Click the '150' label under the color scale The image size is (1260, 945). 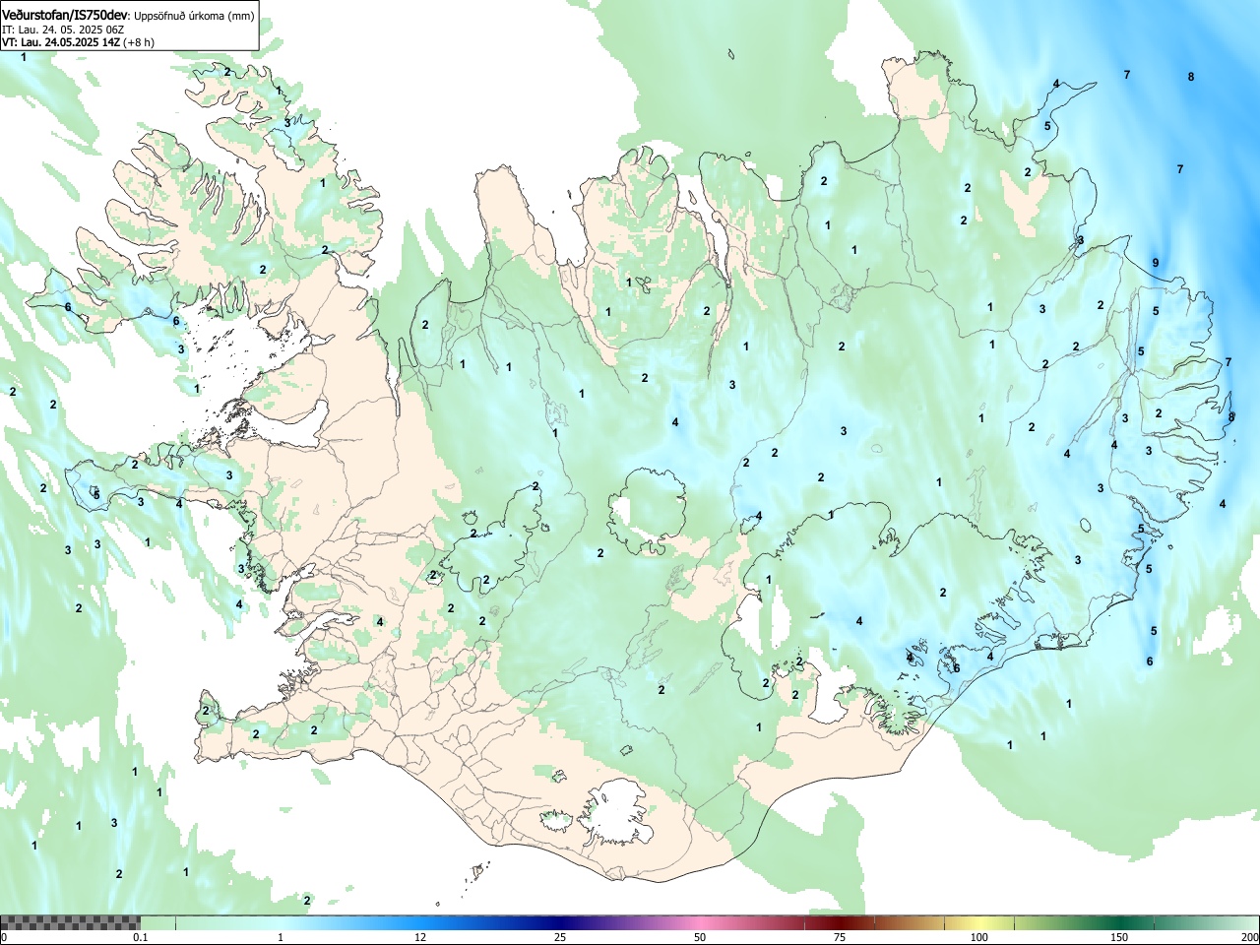1119,937
